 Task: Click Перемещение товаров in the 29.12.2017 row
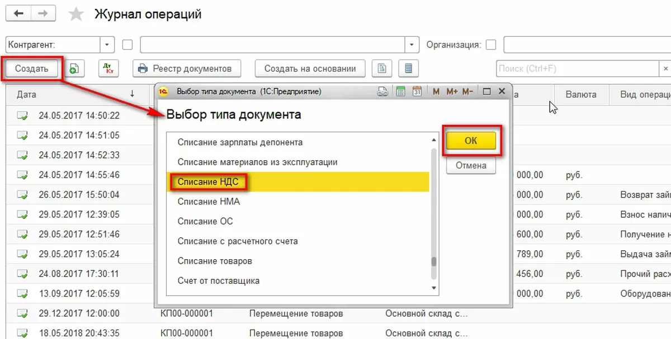[x=296, y=314]
